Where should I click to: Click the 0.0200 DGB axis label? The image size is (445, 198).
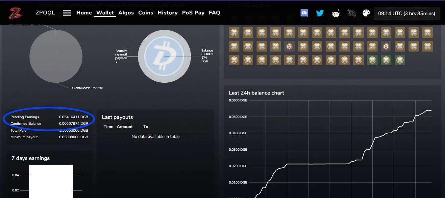click(238, 166)
